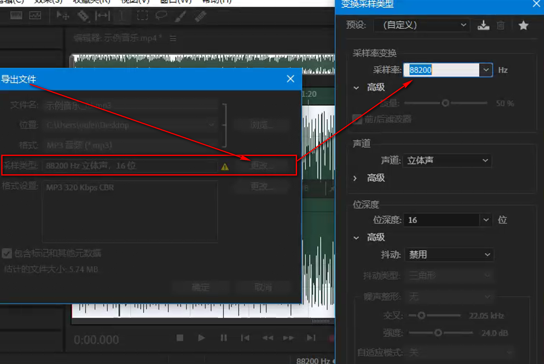
Task: Save the current preset in convert dialog
Action: pyautogui.click(x=483, y=25)
